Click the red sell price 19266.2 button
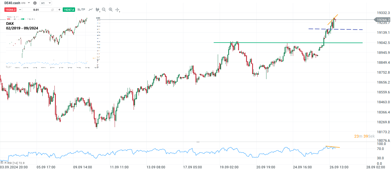 tap(10, 10)
